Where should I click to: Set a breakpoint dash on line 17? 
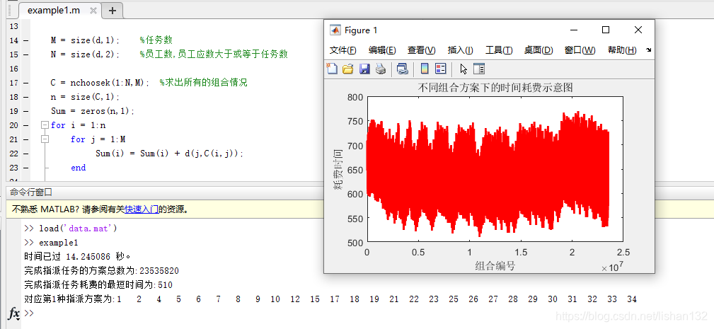25,83
